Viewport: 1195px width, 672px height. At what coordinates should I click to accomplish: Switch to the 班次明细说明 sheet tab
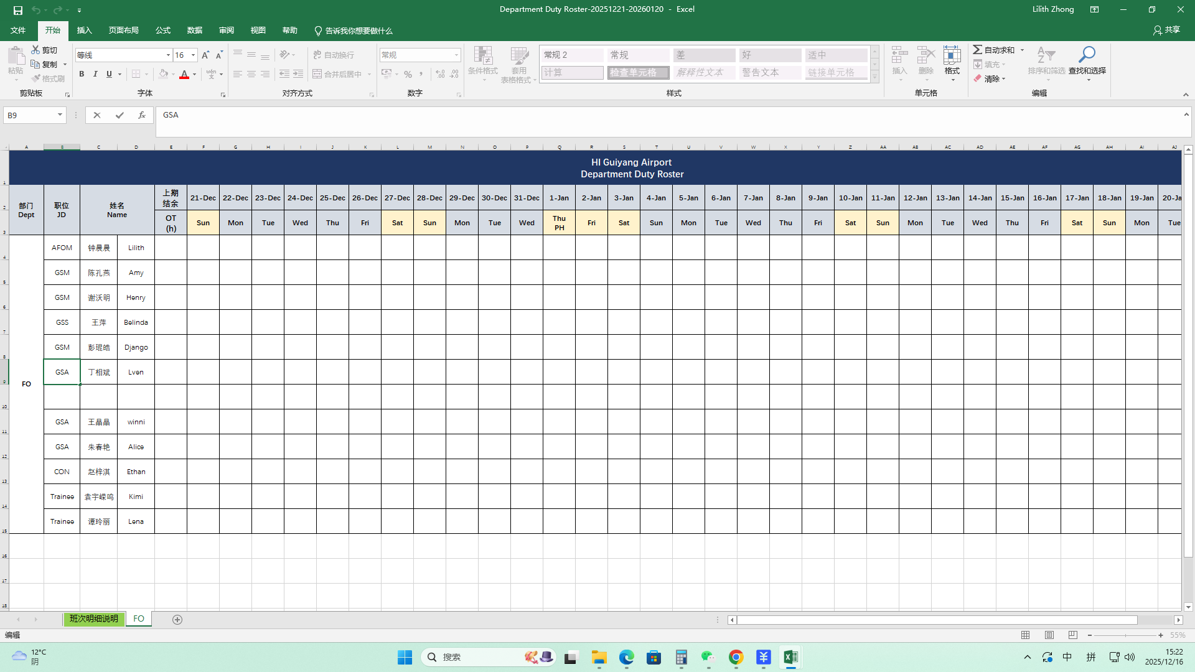click(x=94, y=619)
